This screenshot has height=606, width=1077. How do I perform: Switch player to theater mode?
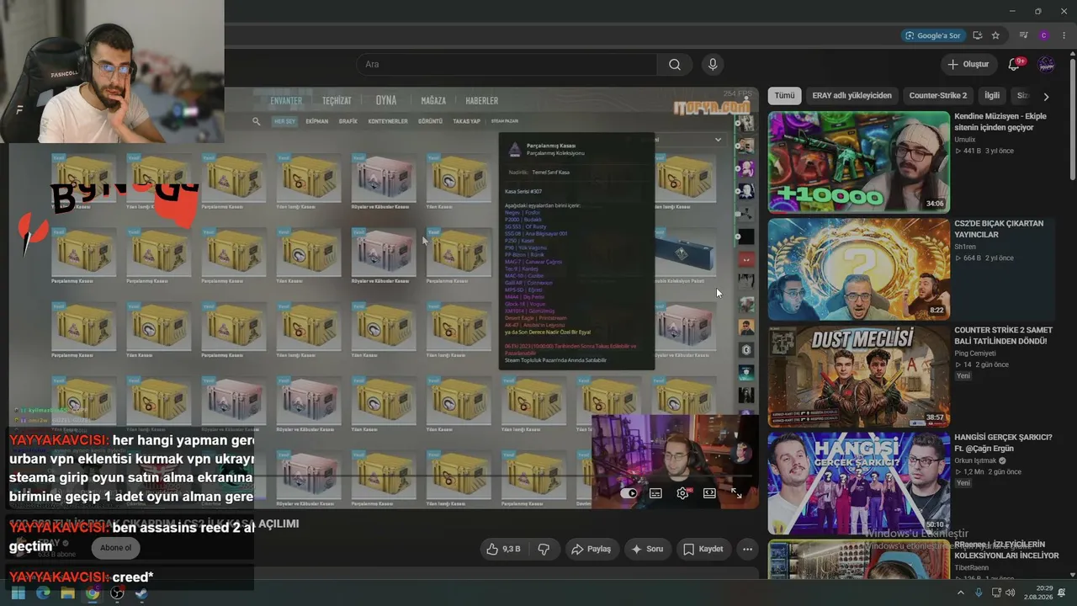[709, 493]
